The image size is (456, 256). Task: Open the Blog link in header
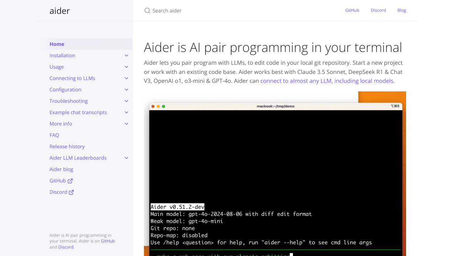tap(401, 10)
